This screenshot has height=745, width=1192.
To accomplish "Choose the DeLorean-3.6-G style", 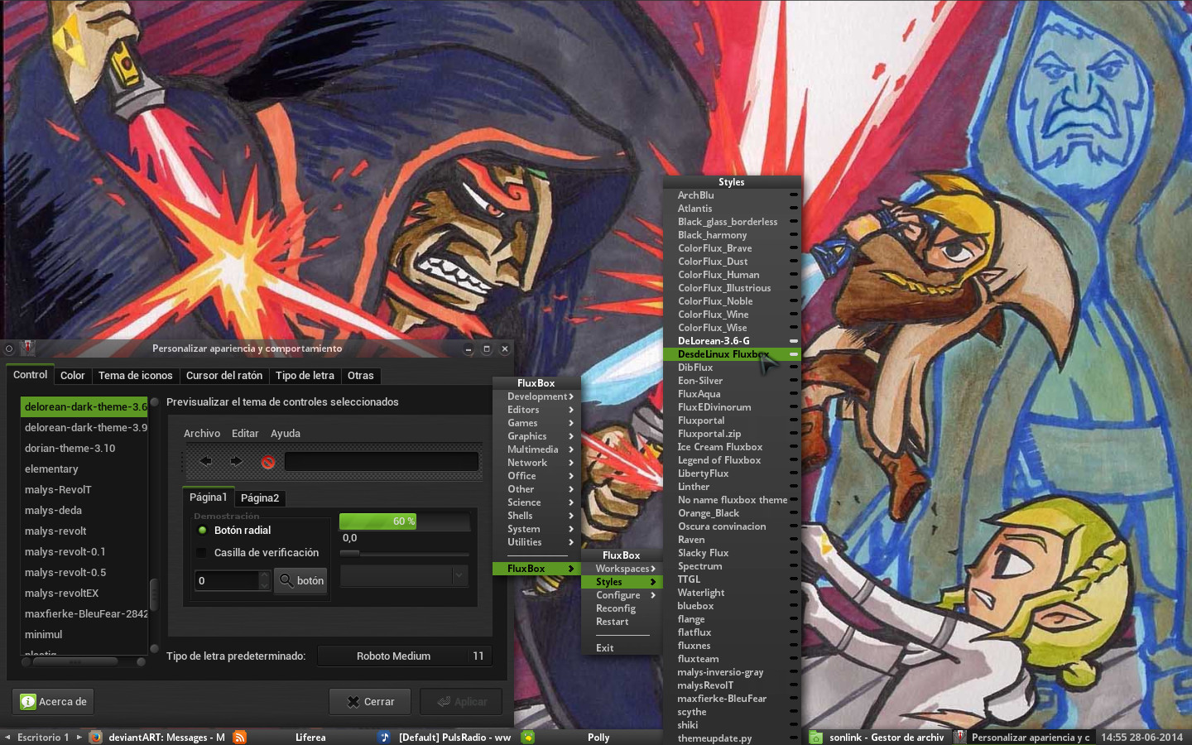I will point(732,341).
